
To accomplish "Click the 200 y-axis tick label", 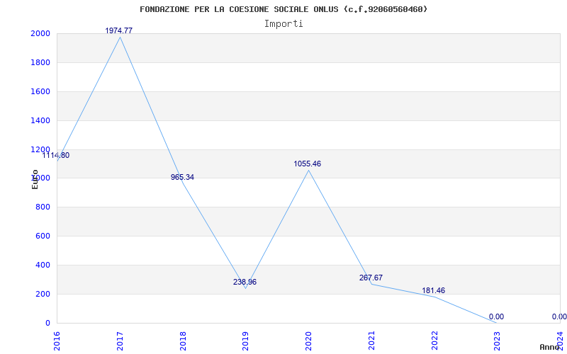I will (x=43, y=294).
